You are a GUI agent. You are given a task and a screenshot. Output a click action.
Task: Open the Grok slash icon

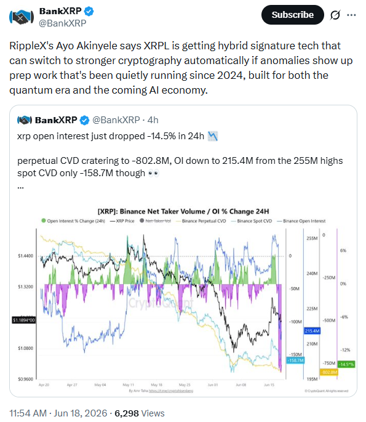coord(335,15)
